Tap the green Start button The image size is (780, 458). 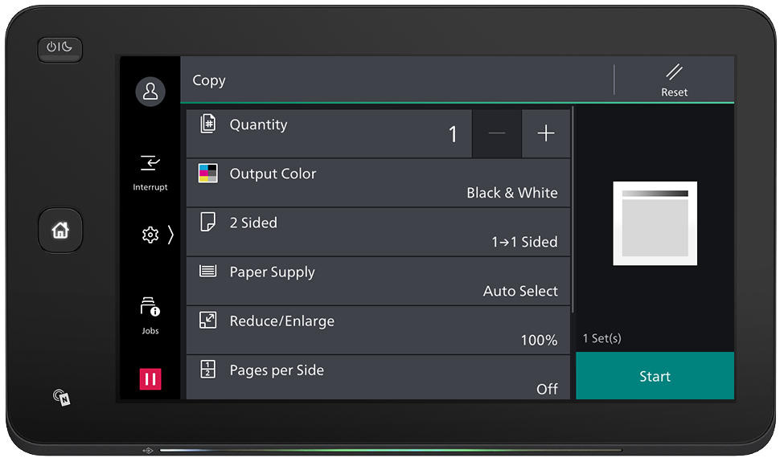point(655,376)
